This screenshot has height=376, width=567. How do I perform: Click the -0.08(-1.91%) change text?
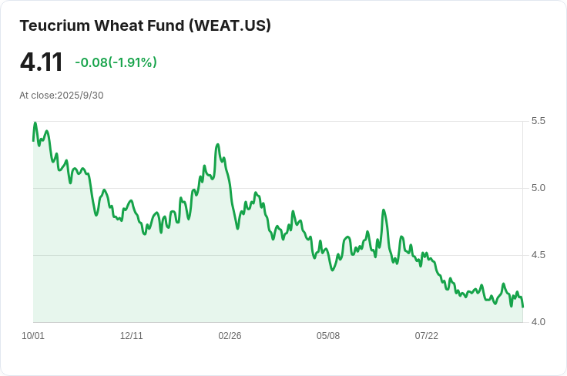(x=116, y=62)
